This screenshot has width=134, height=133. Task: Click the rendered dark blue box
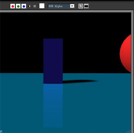(53, 61)
